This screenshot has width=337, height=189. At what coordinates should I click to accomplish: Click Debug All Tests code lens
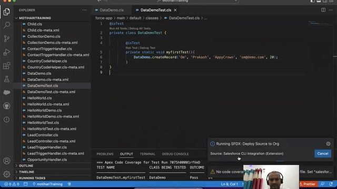click(x=140, y=28)
